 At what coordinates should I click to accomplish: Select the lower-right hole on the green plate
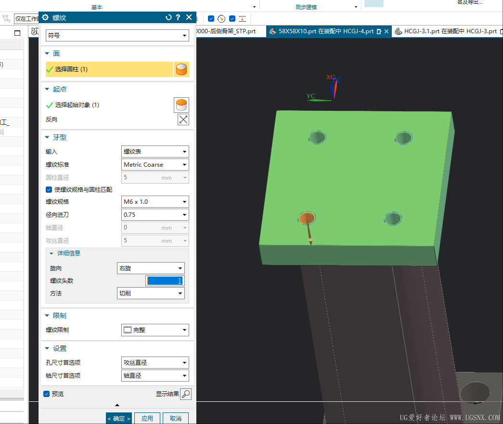(393, 219)
